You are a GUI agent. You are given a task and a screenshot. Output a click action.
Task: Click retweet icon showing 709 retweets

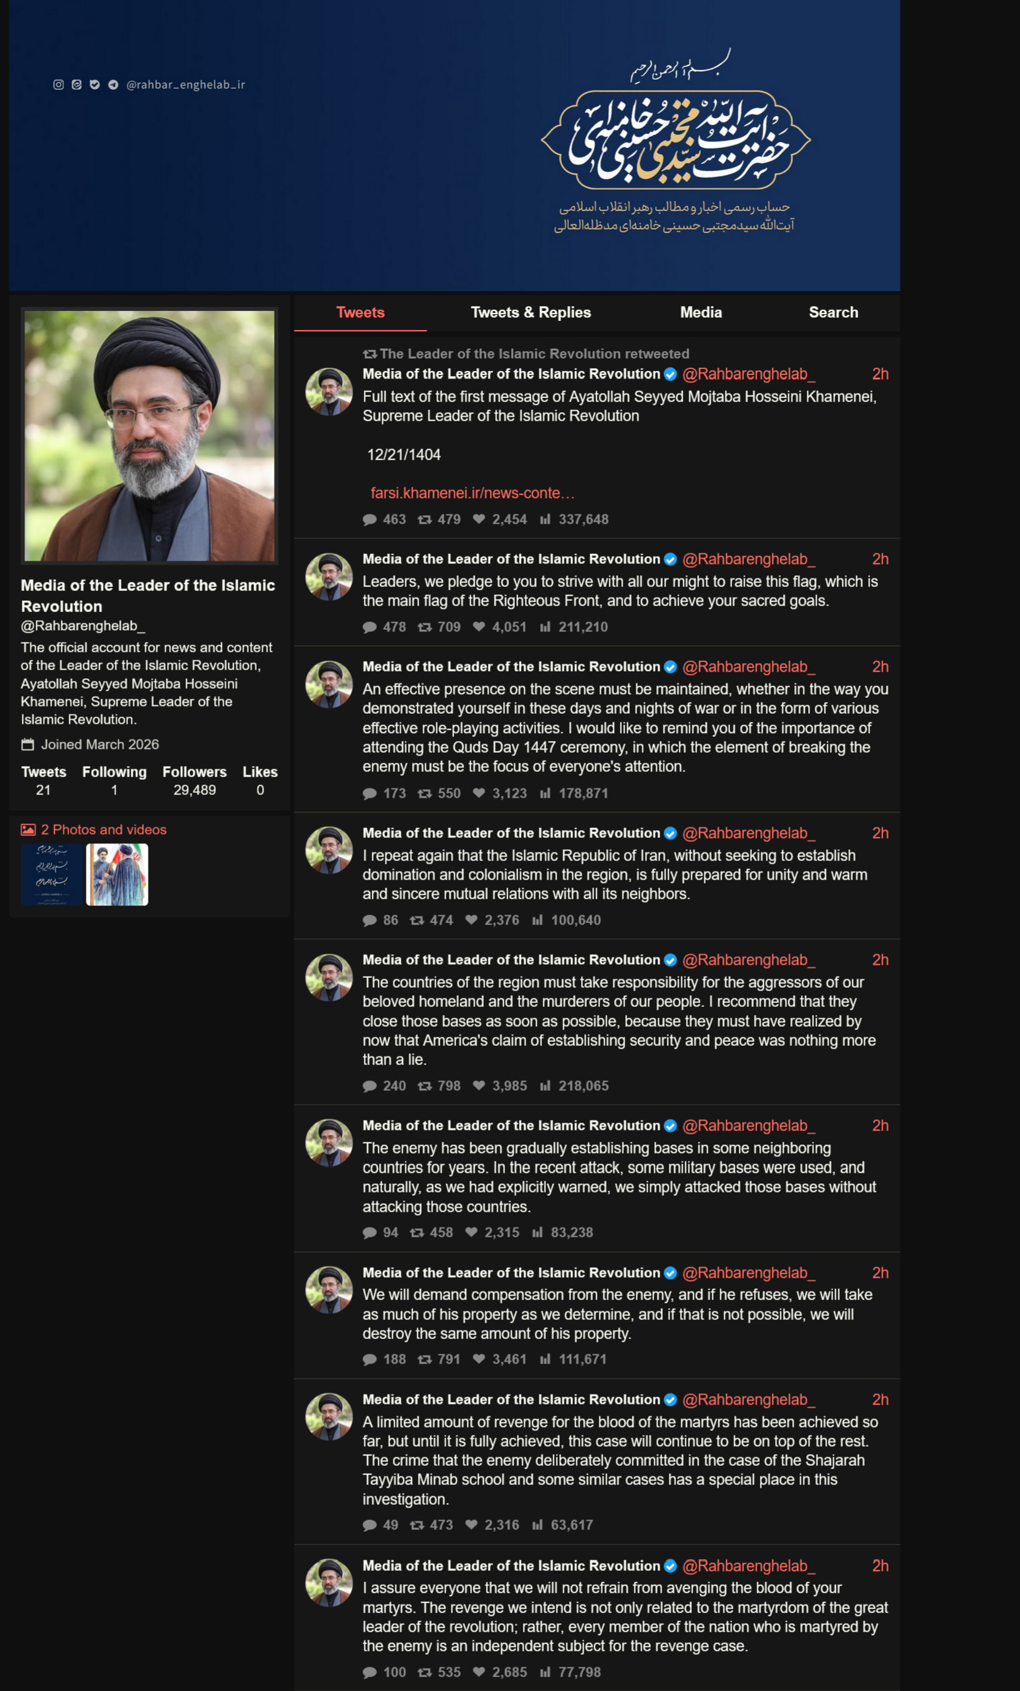click(x=425, y=627)
